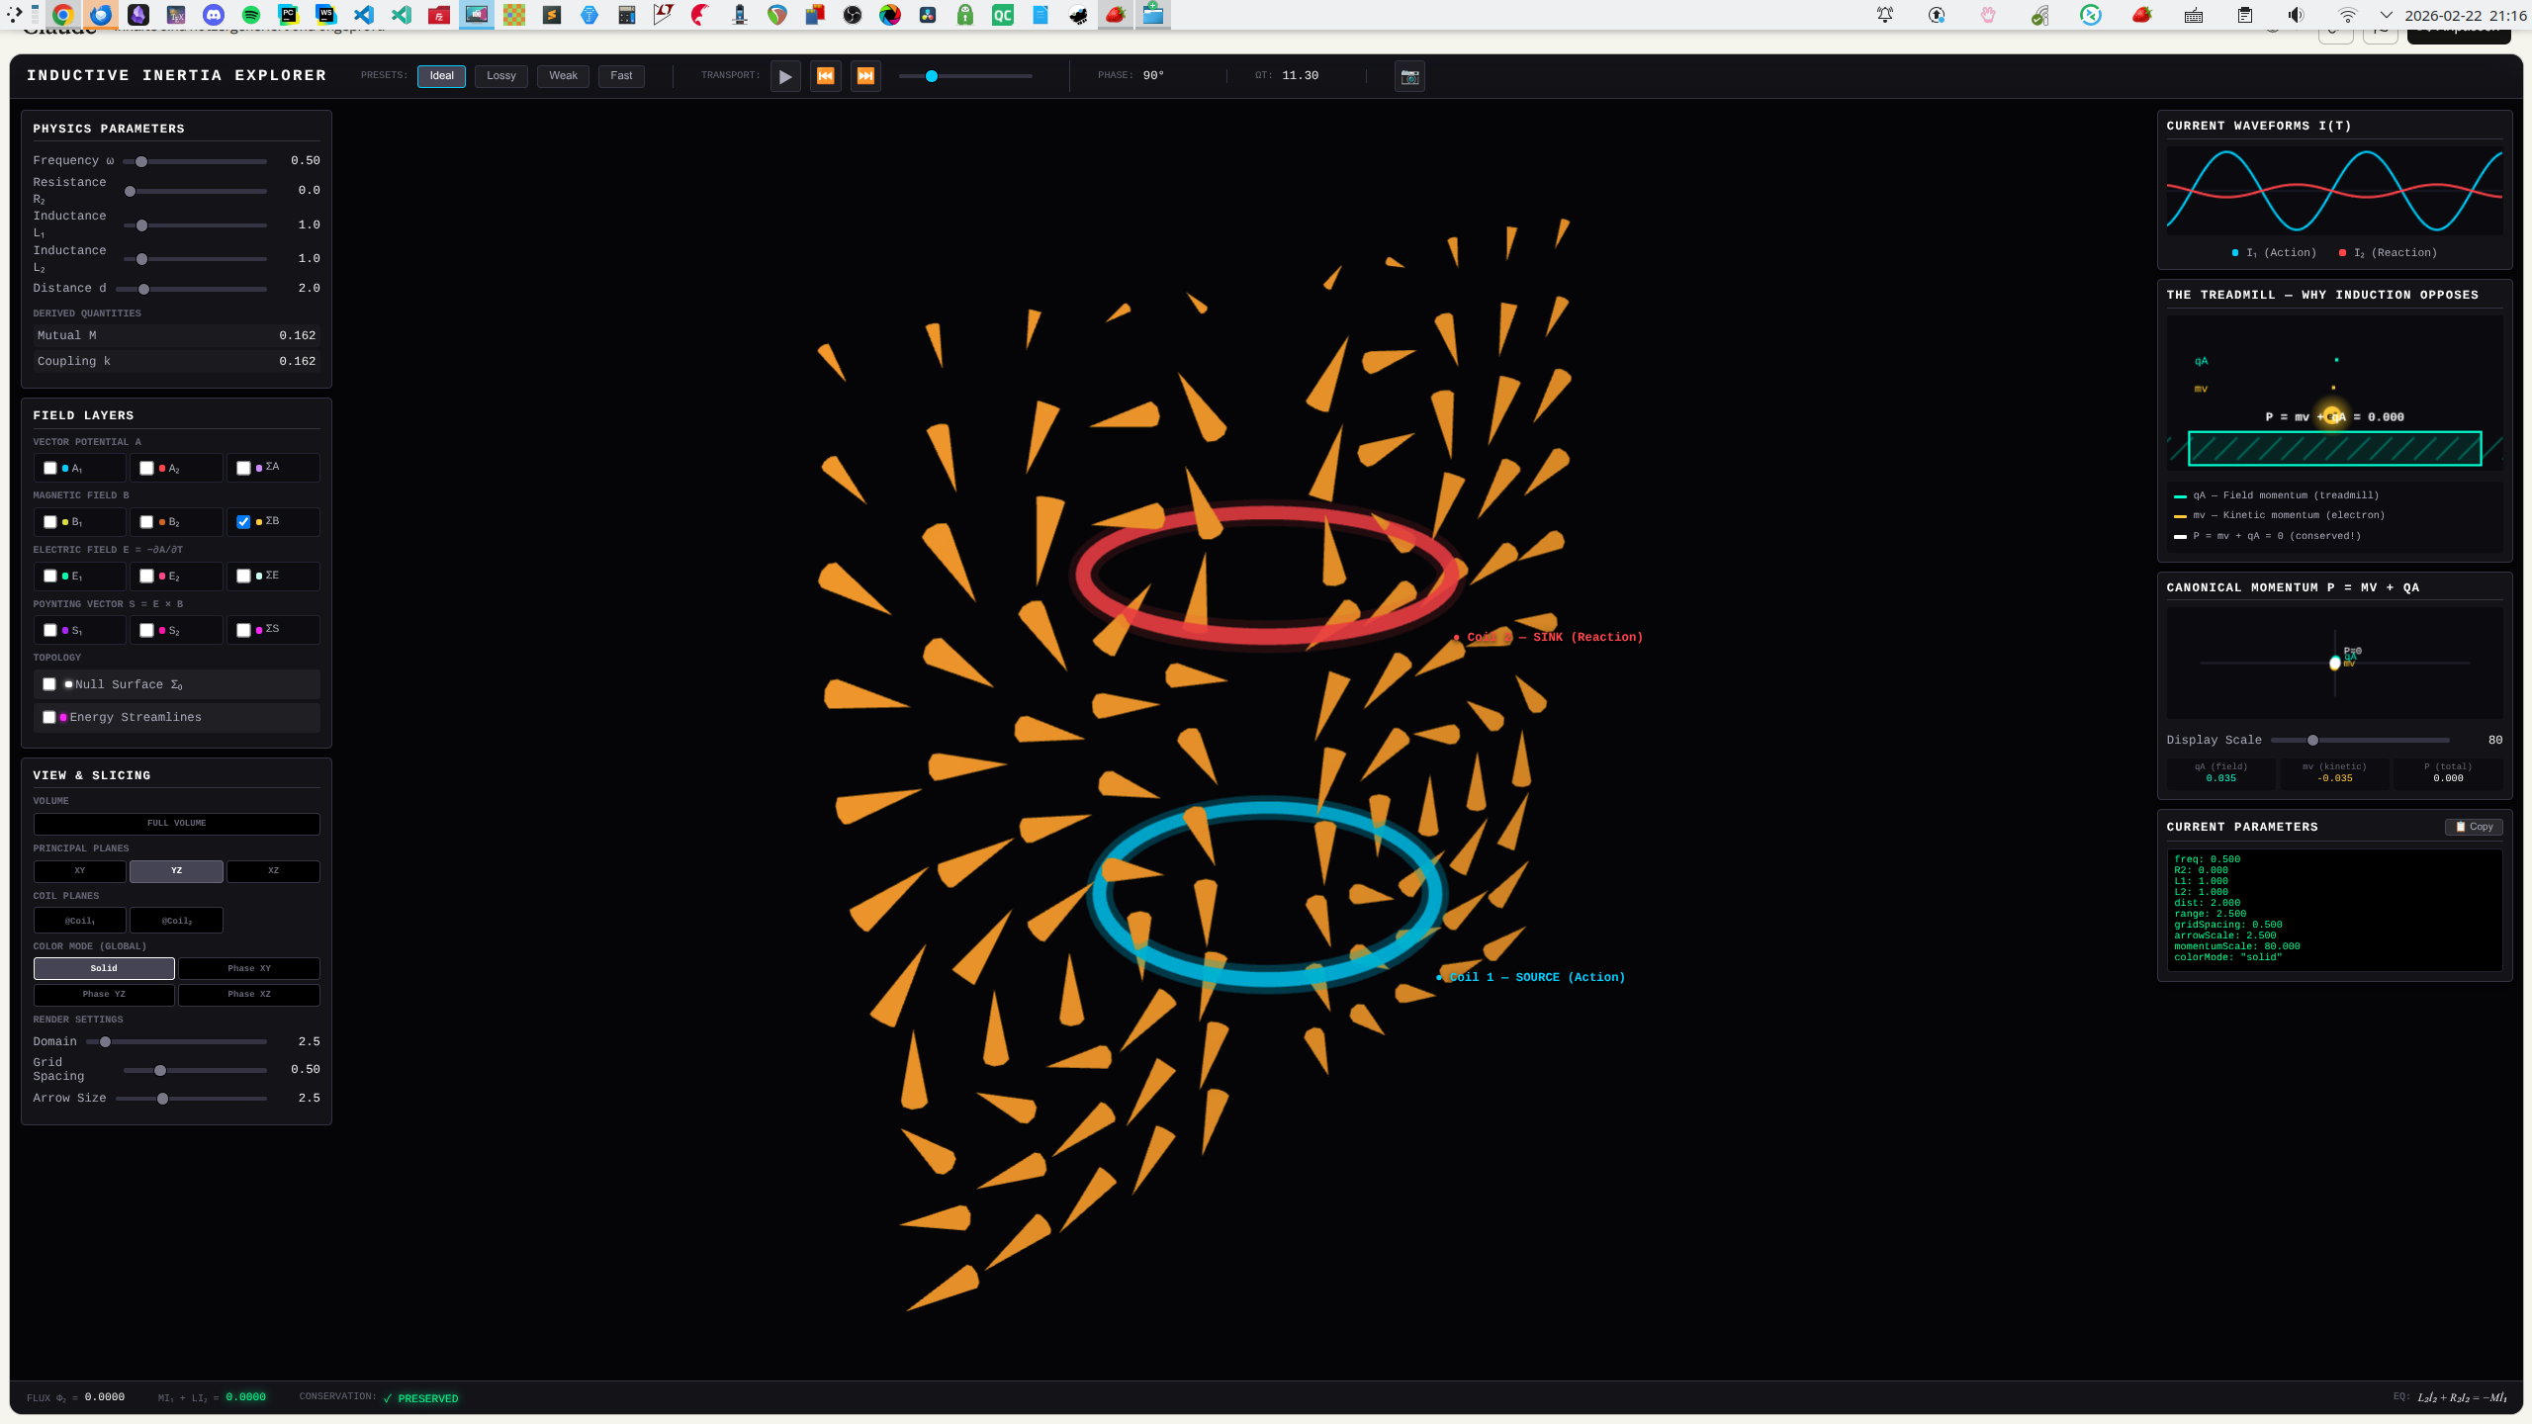Enable the A₁ vector potential checkbox

(50, 468)
